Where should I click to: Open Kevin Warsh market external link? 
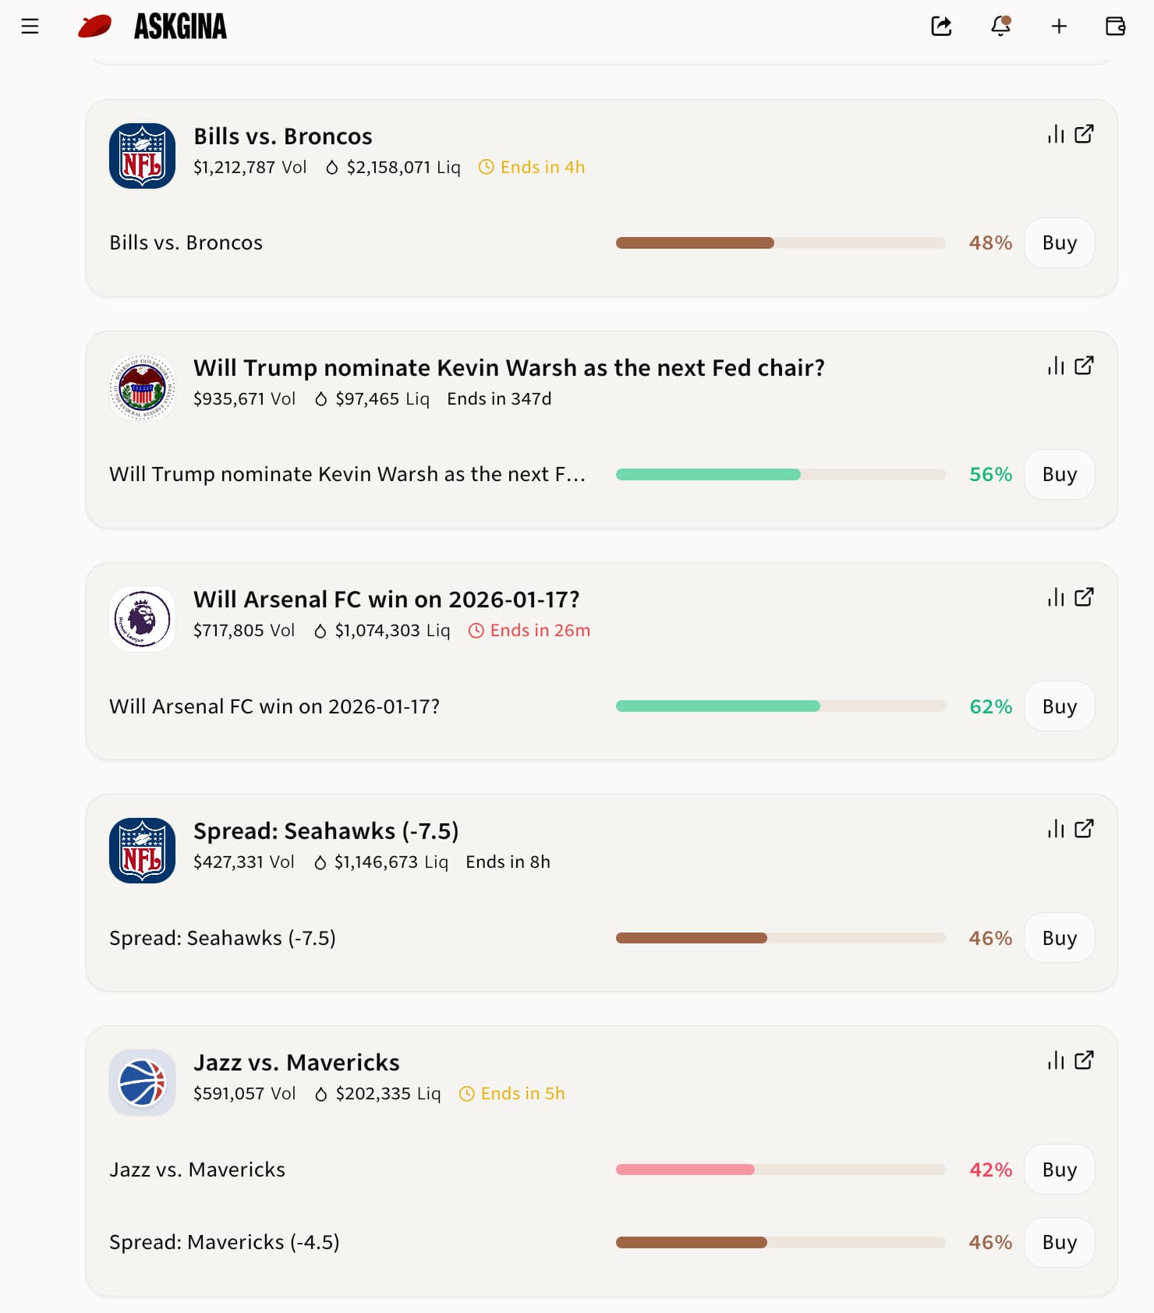[x=1084, y=366]
